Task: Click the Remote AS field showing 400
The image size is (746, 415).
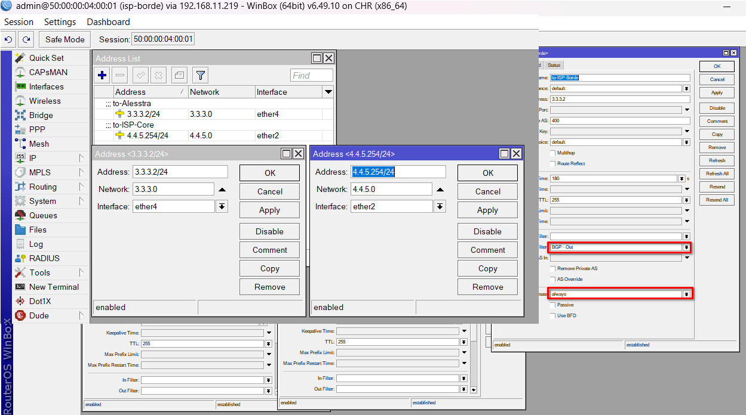Action: coord(620,120)
